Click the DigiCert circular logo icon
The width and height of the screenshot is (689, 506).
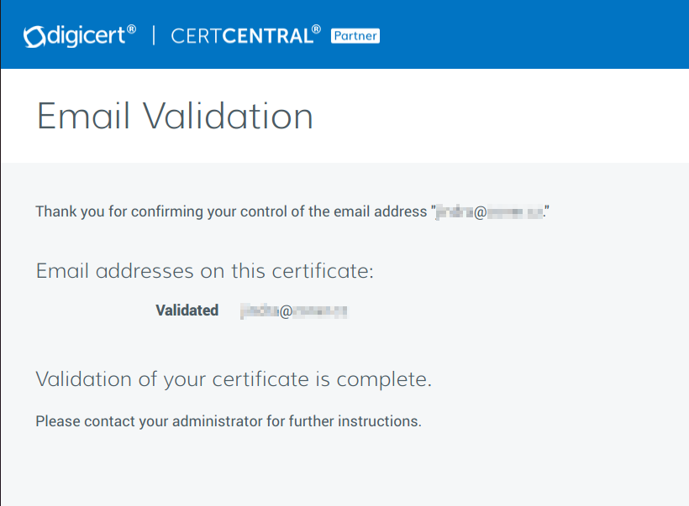(x=33, y=36)
